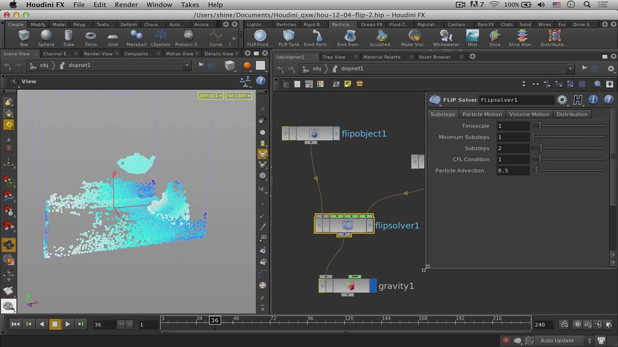Image resolution: width=618 pixels, height=347 pixels.
Task: Show node info for flipsolver1
Action: coord(593,100)
